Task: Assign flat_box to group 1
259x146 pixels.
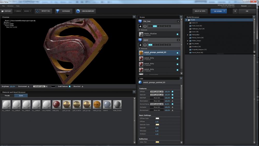Action: coord(150,26)
